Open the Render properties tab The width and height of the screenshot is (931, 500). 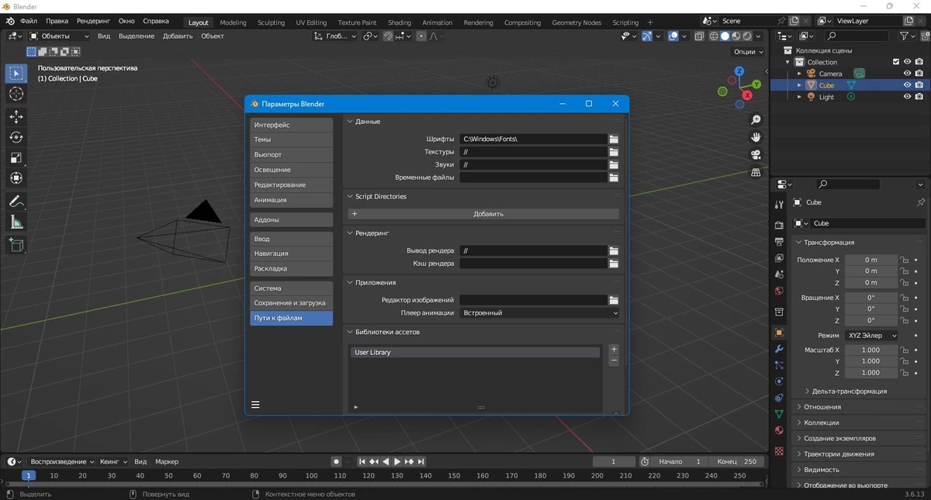pyautogui.click(x=779, y=225)
